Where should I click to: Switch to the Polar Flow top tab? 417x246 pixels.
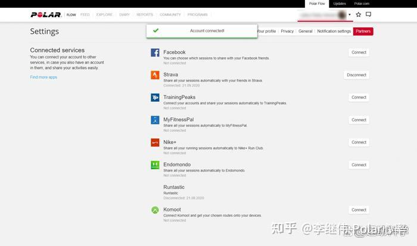point(317,4)
